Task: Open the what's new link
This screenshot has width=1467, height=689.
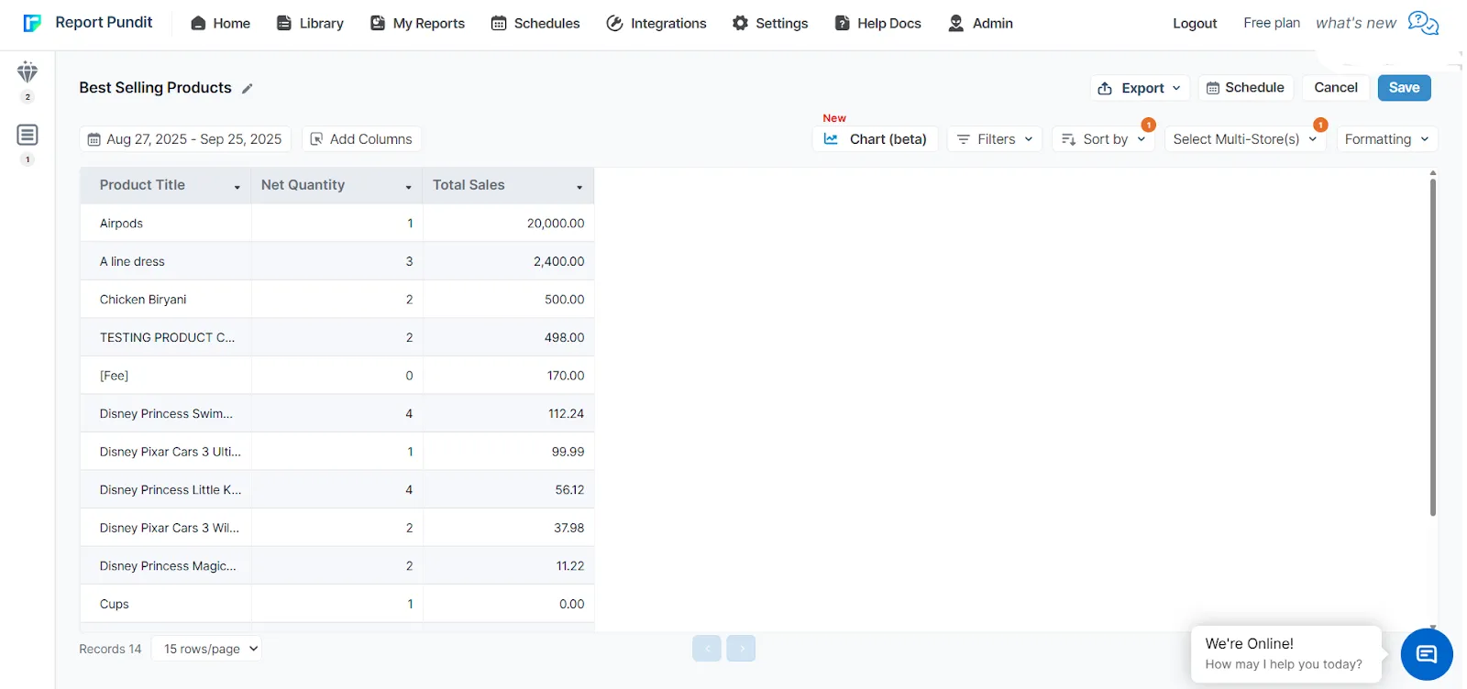Action: [1356, 23]
